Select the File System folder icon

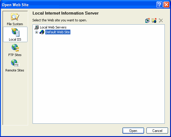(x=15, y=17)
